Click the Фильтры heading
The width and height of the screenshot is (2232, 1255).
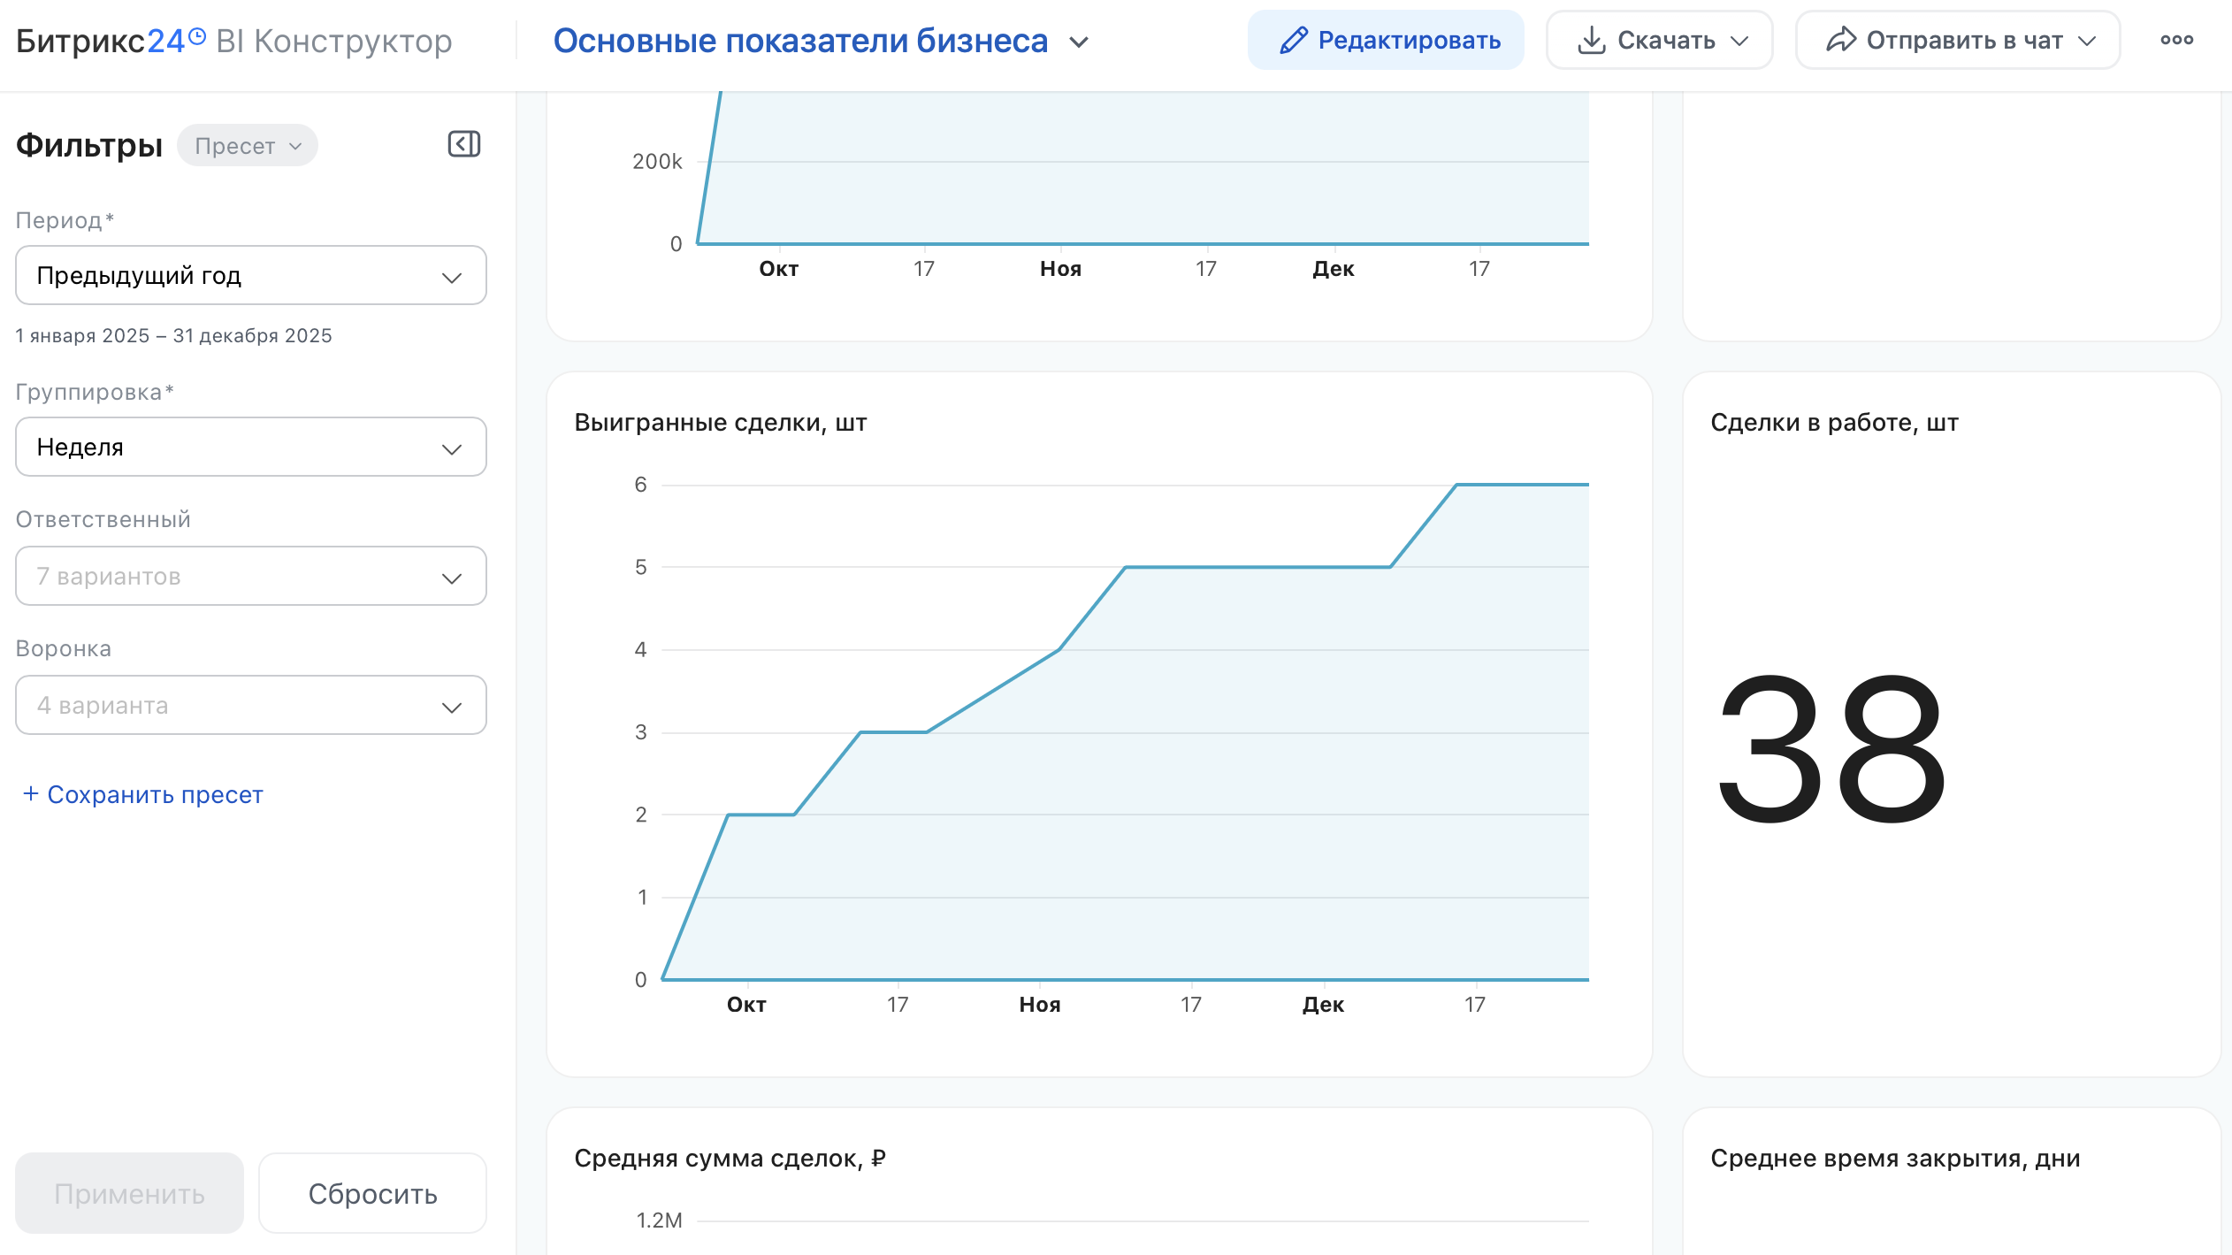point(89,145)
